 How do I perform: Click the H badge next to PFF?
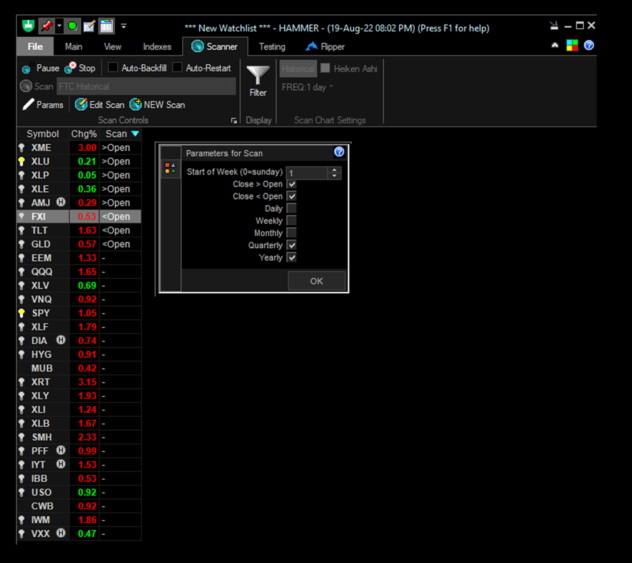point(61,450)
